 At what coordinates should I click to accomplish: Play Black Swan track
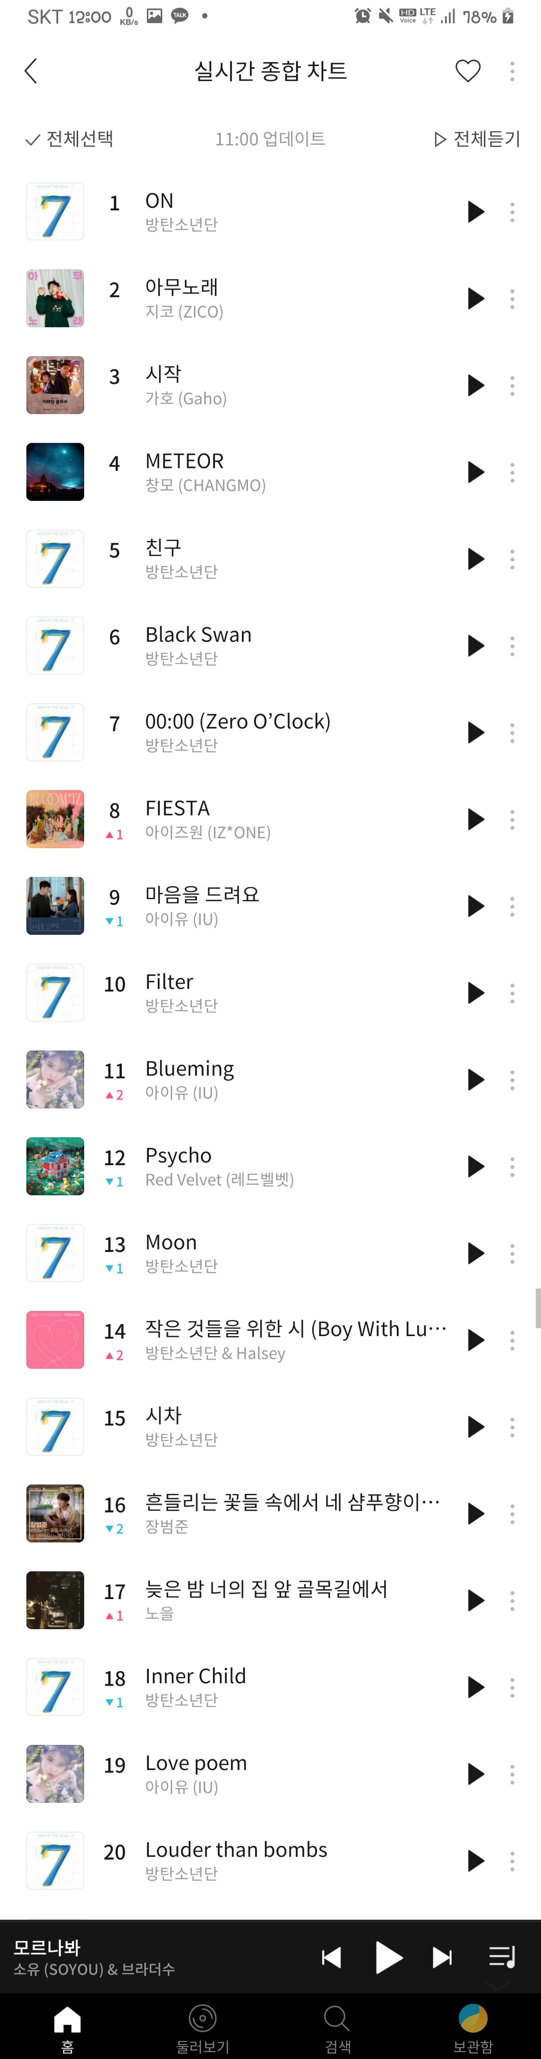pyautogui.click(x=475, y=646)
